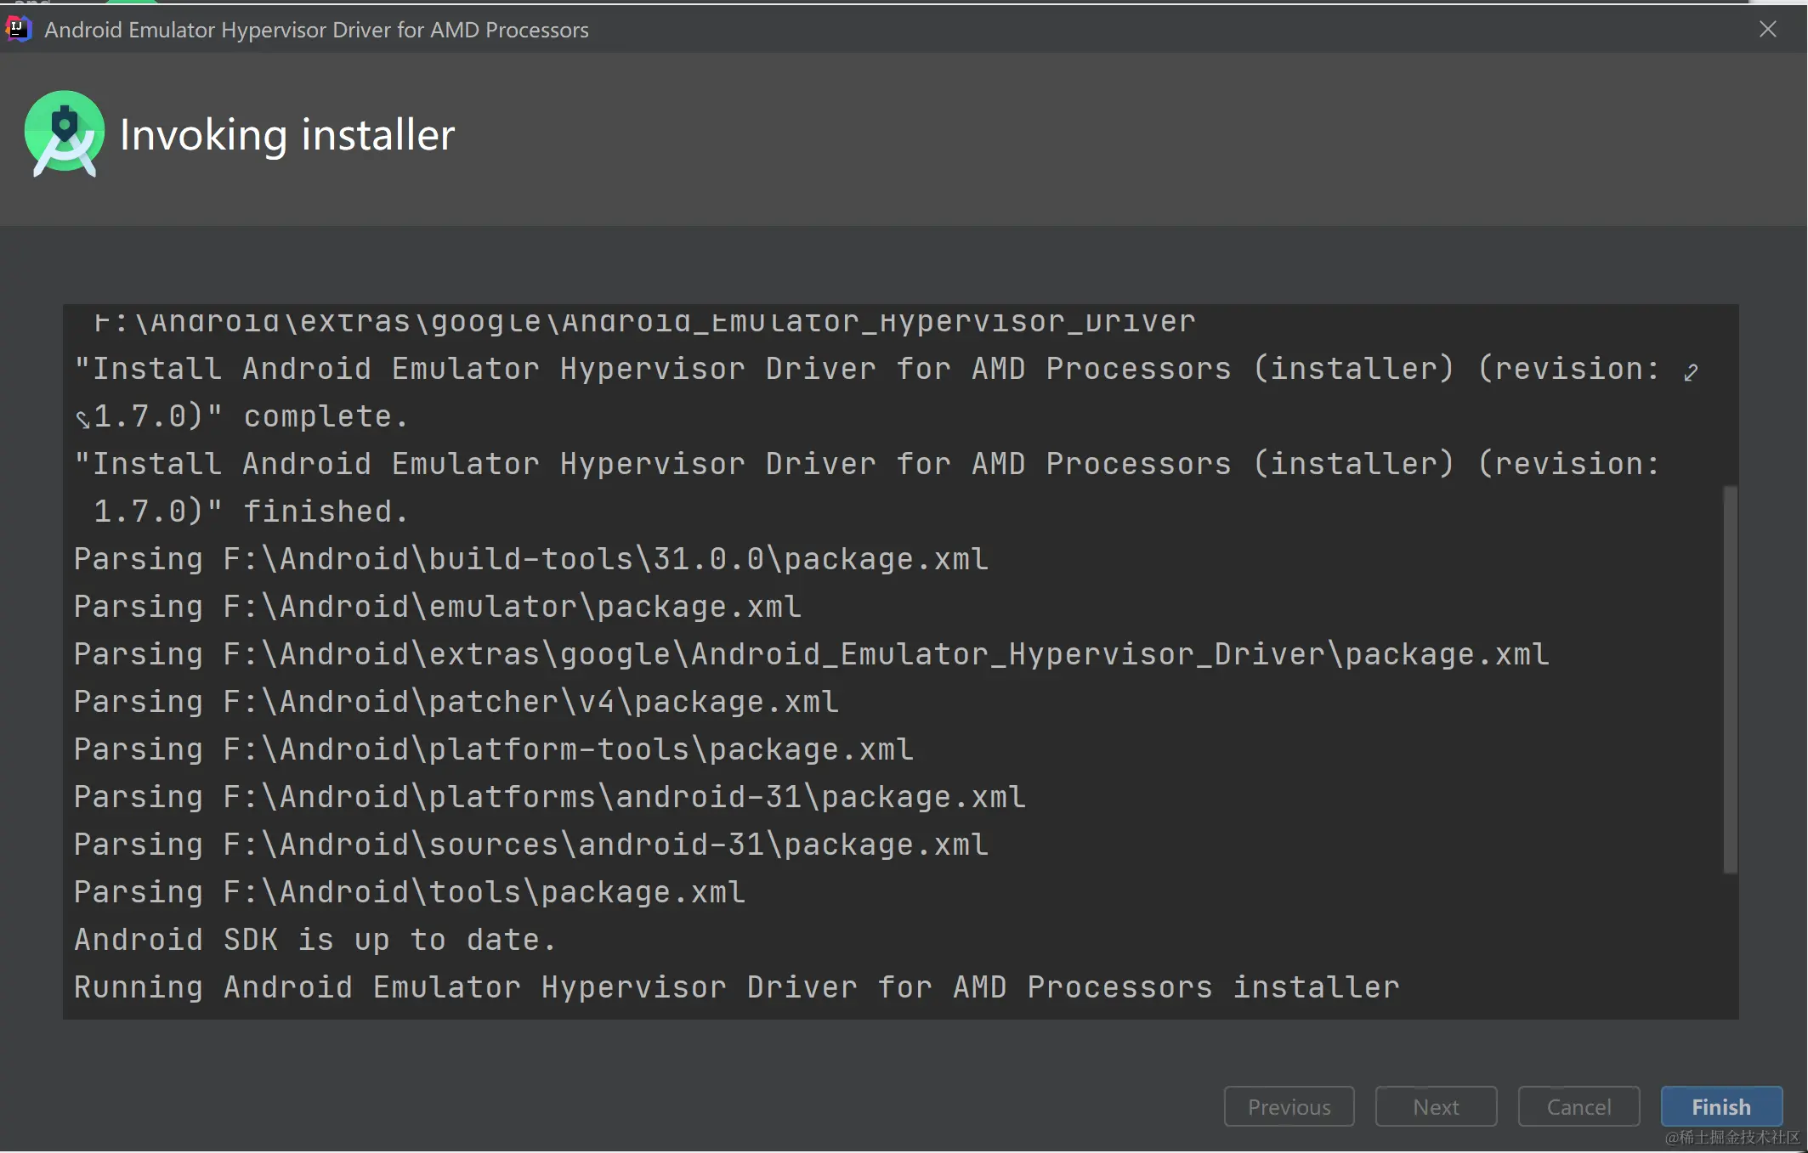Click the Next button

(1435, 1106)
